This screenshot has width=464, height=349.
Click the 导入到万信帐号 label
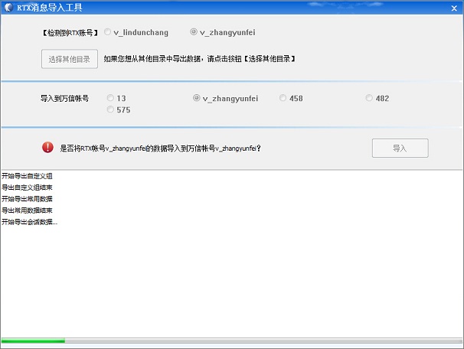click(x=64, y=99)
